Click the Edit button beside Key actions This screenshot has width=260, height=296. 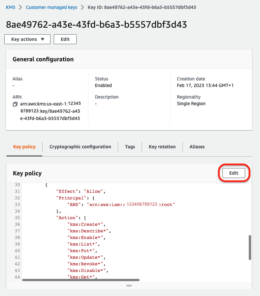(x=65, y=39)
